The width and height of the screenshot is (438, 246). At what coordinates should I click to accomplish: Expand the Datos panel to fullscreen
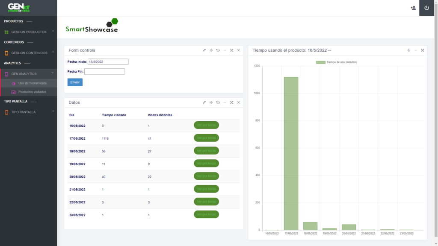point(231,102)
